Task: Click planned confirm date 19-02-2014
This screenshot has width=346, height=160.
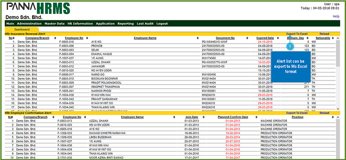Action: point(233,133)
